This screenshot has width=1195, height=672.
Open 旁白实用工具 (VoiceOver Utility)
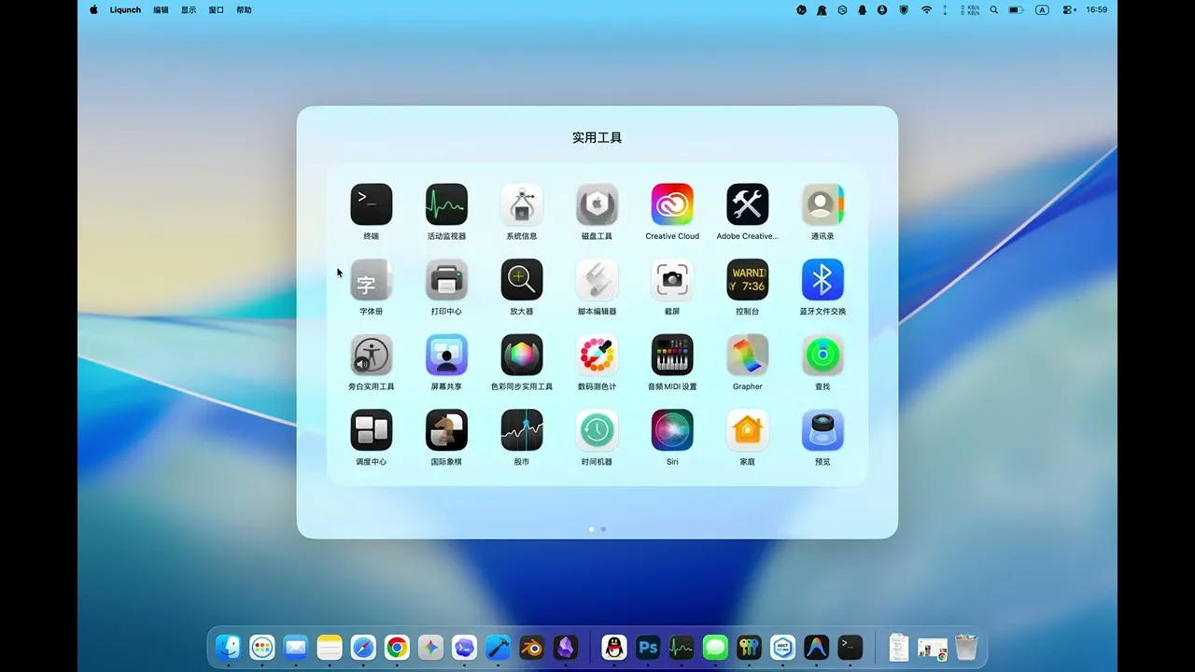[x=372, y=355]
